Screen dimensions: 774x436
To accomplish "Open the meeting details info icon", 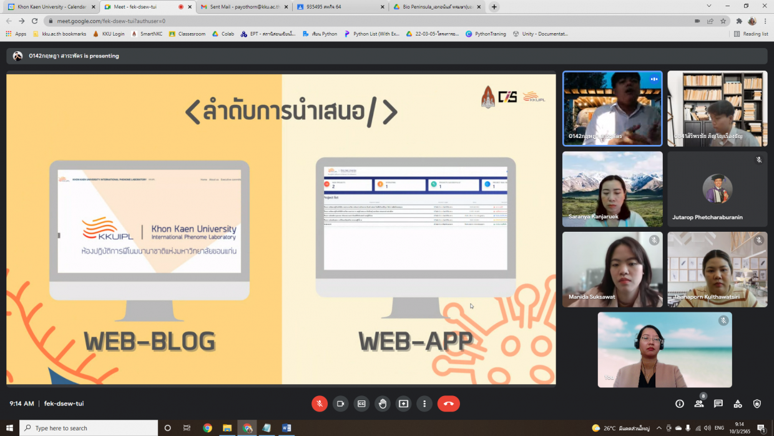I will point(680,404).
